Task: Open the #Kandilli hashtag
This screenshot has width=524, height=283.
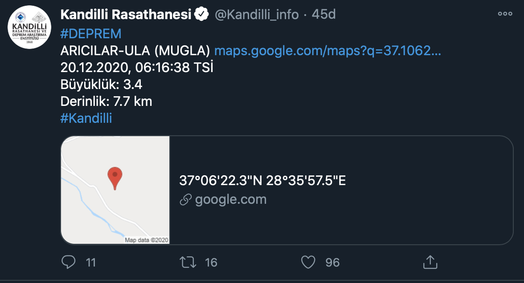Action: [86, 118]
